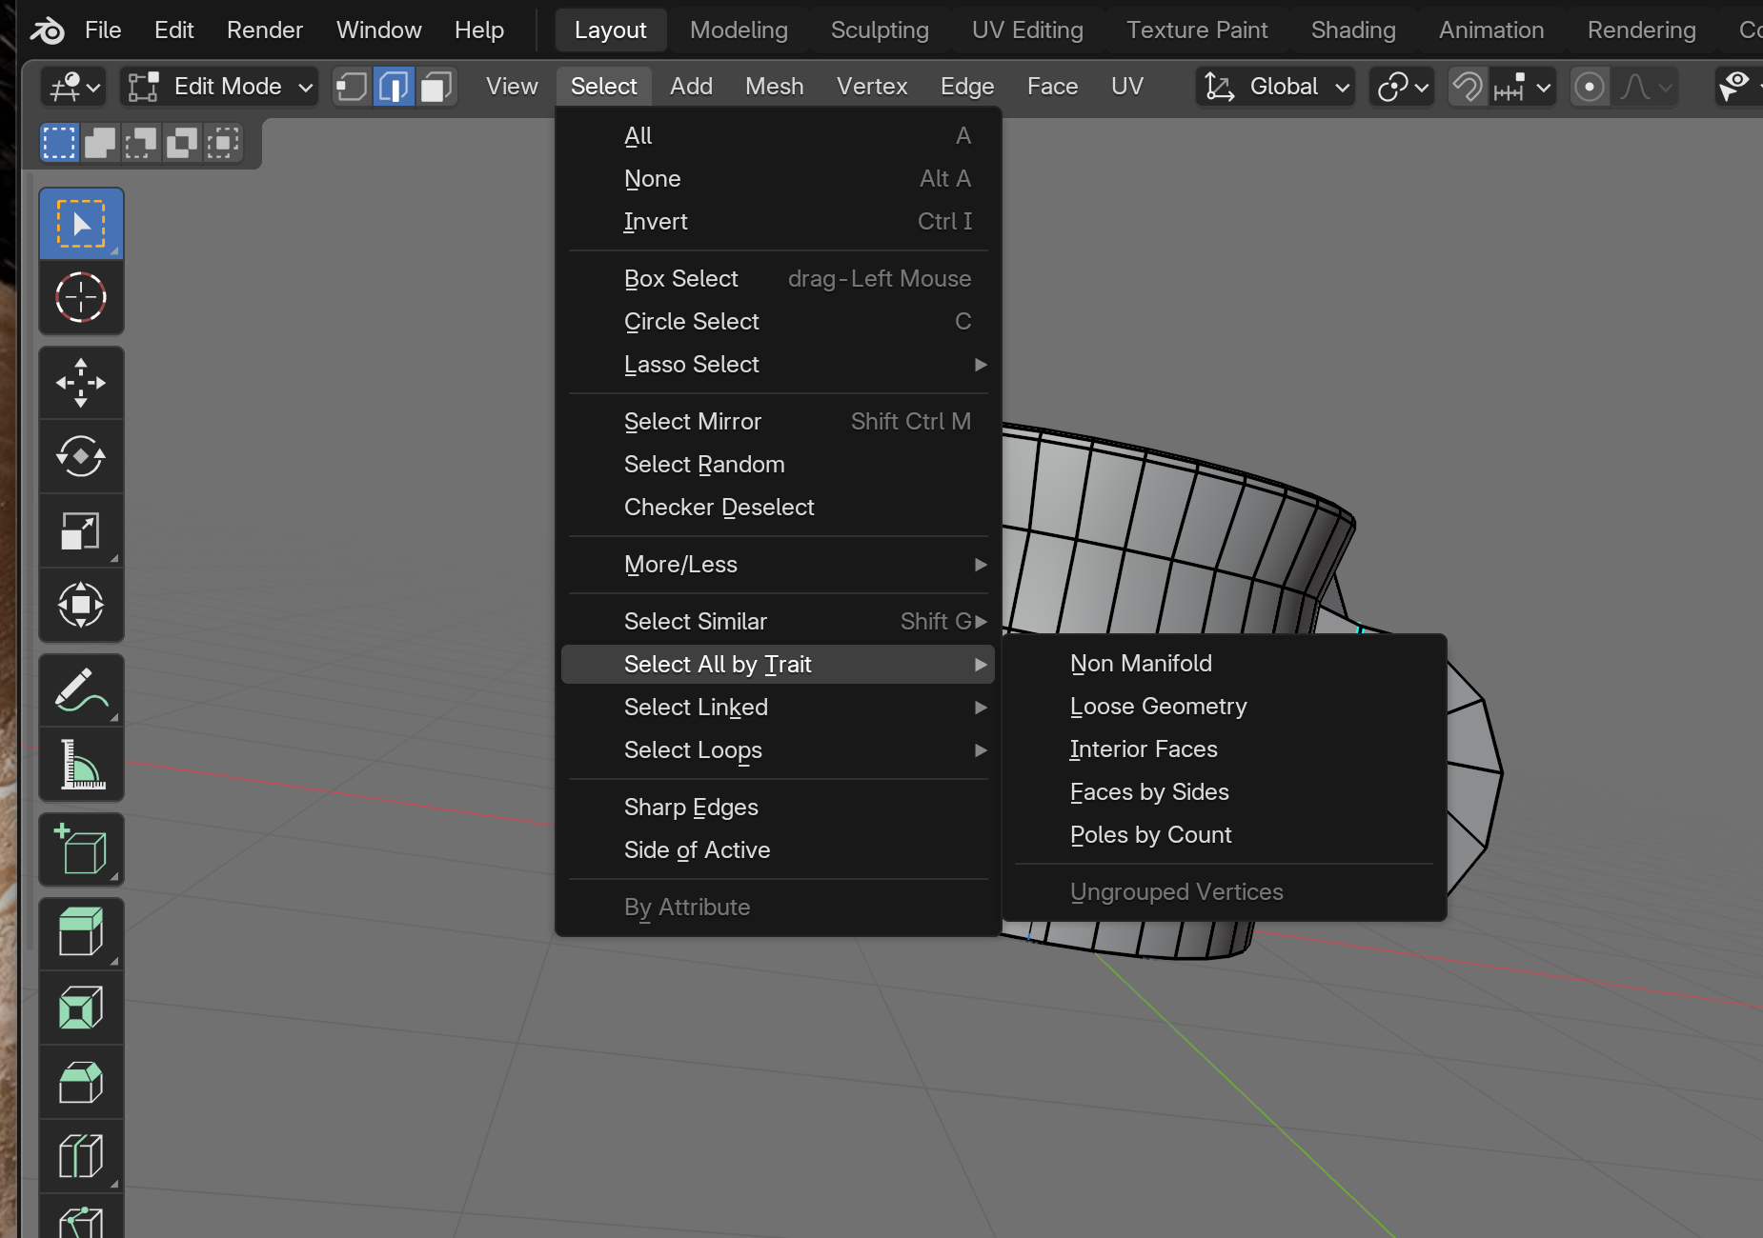This screenshot has height=1238, width=1763.
Task: Switch to Modeling workspace tab
Action: pos(739,30)
